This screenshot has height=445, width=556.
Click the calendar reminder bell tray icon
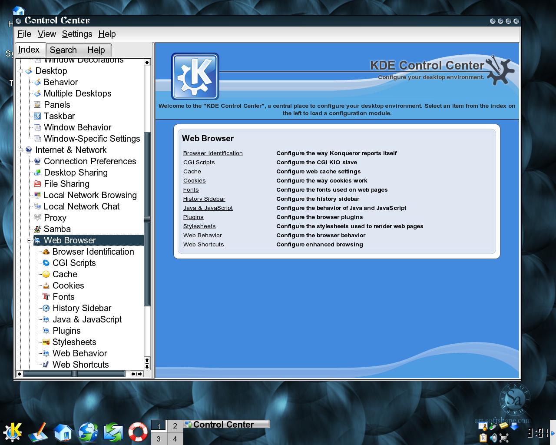click(x=483, y=427)
